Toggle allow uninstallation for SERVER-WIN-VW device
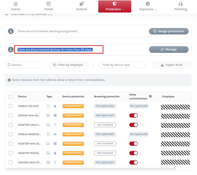Screen dimensions: 197x175 [133, 116]
